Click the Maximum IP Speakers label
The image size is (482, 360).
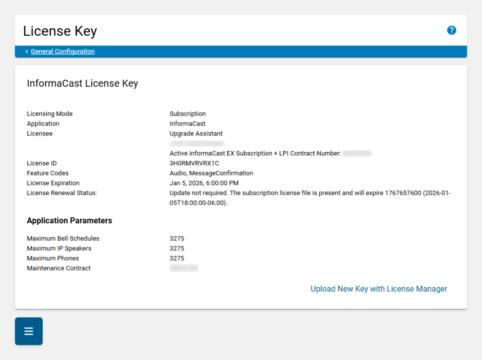coord(59,249)
